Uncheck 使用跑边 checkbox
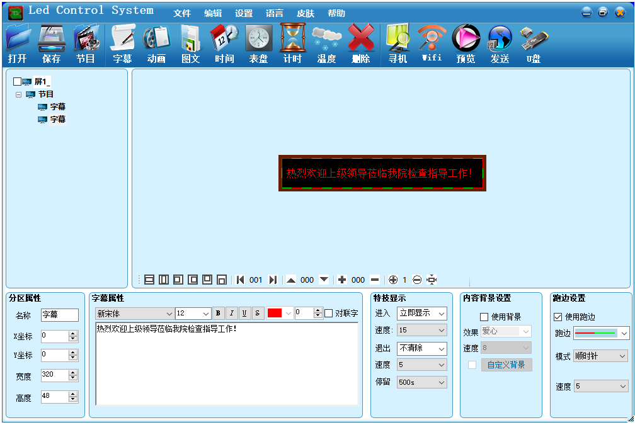The width and height of the screenshot is (635, 425). (558, 317)
